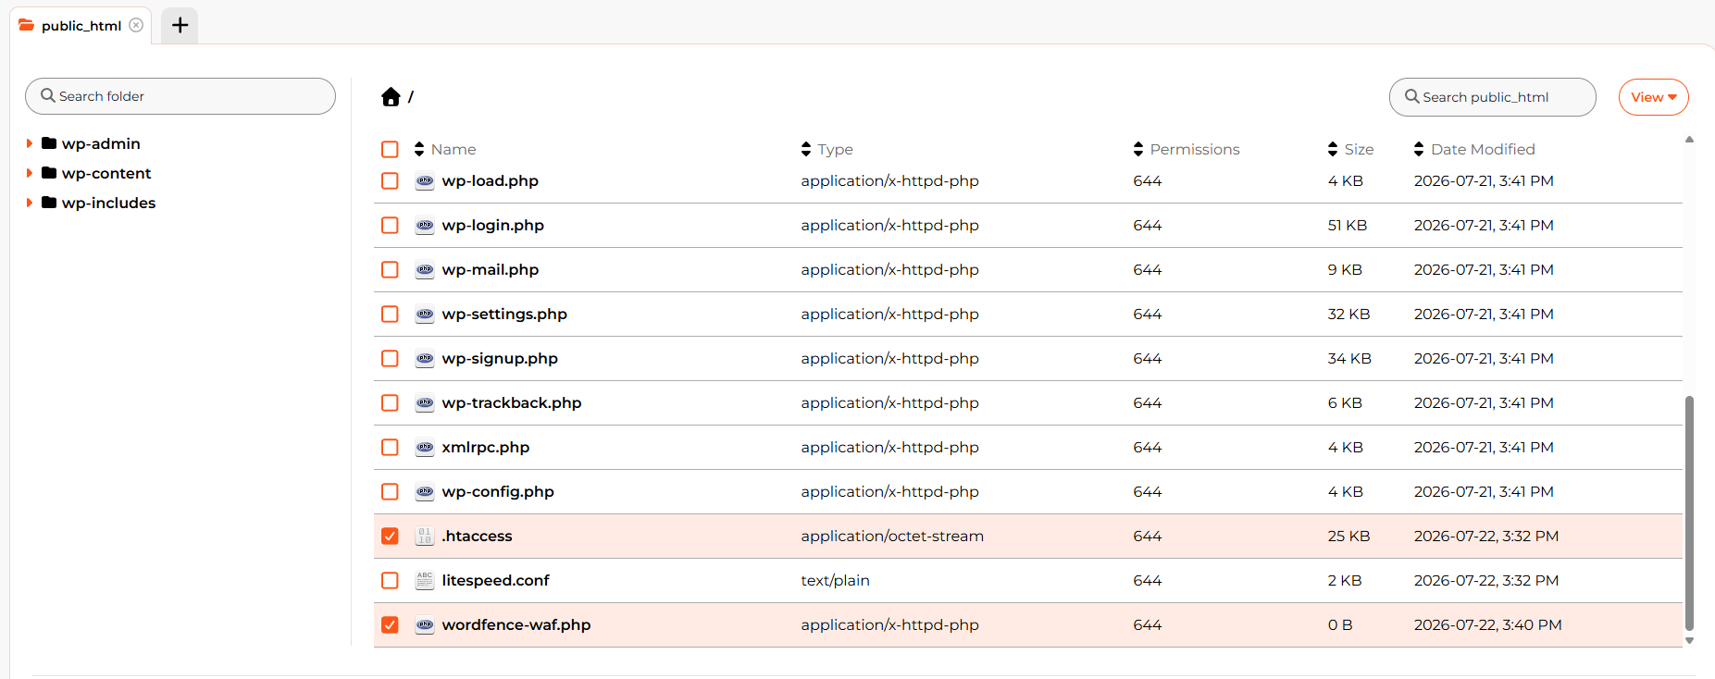Click the xmlrpc.php file name
Image resolution: width=1715 pixels, height=679 pixels.
tap(486, 448)
